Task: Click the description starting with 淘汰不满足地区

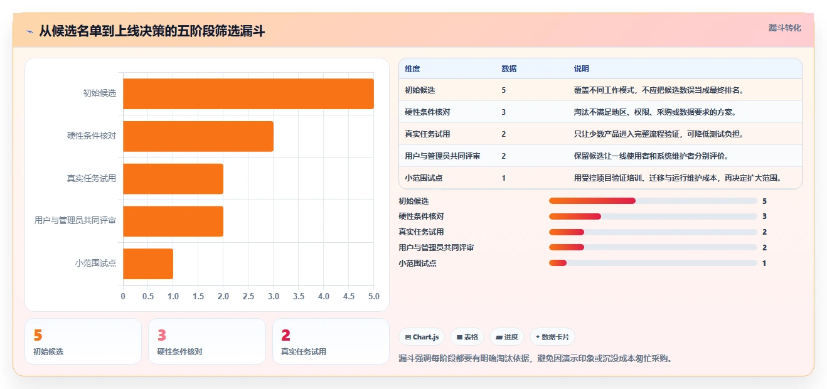Action: [x=655, y=112]
